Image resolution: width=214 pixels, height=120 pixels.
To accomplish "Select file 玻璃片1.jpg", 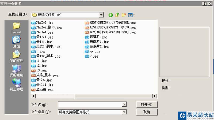I will [97, 42].
